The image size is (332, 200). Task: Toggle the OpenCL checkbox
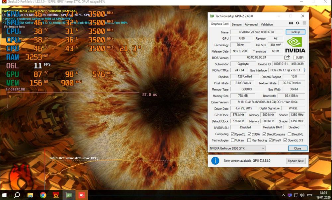(x=233, y=134)
